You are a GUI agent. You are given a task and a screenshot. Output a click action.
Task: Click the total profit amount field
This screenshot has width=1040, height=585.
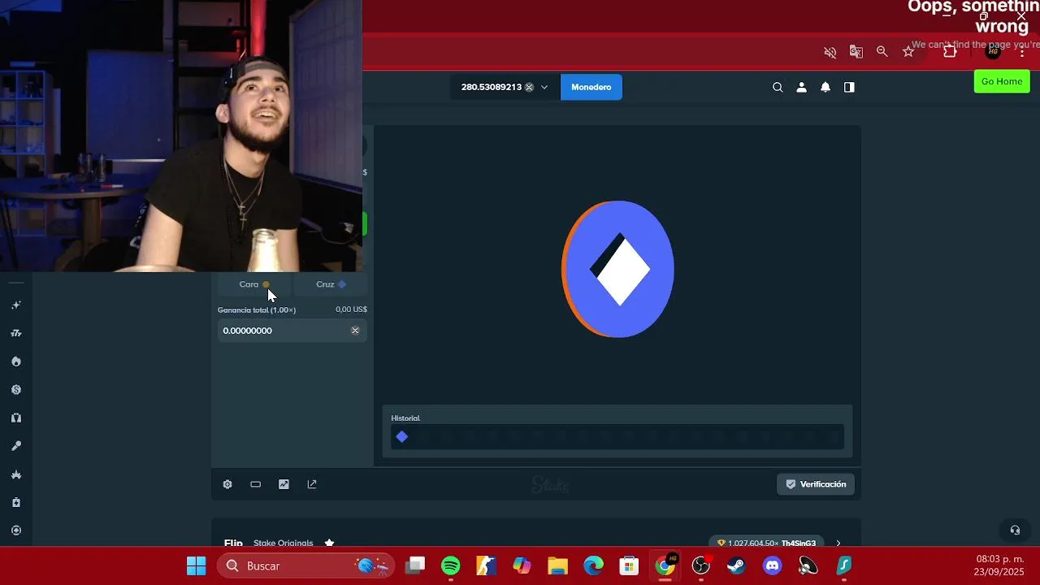coord(292,331)
